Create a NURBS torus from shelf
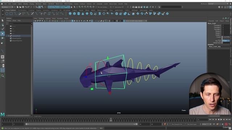The image size is (232, 130). (x=91, y=14)
